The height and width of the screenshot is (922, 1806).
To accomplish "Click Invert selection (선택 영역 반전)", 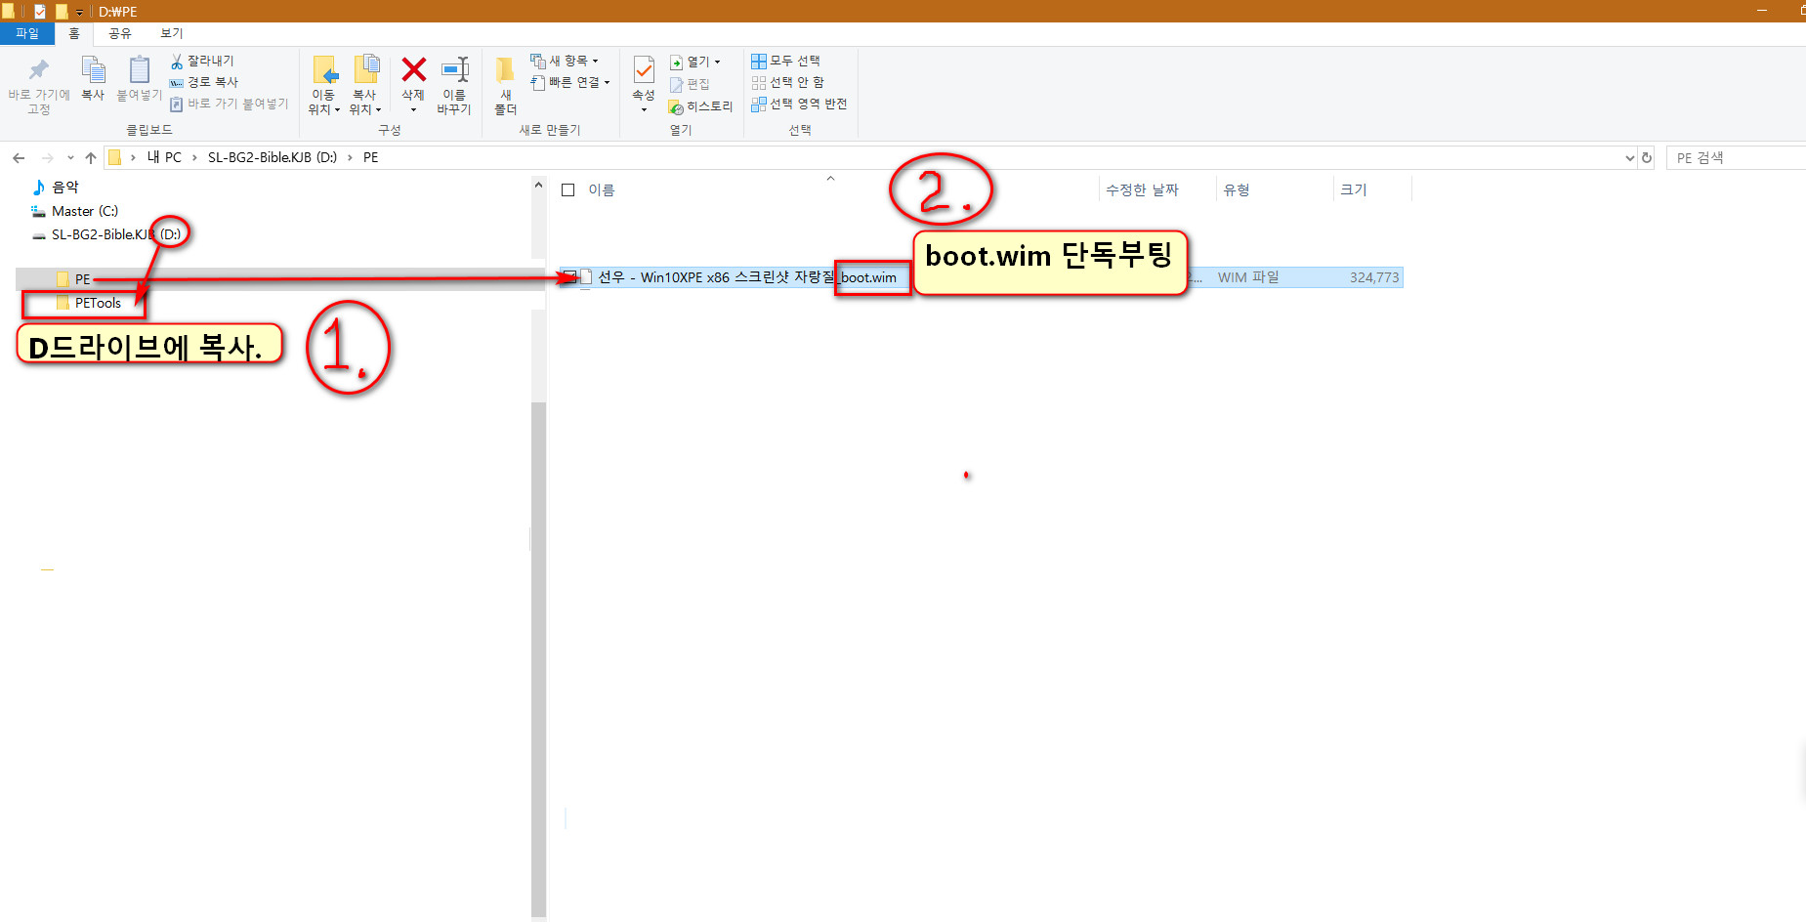I will tap(799, 104).
